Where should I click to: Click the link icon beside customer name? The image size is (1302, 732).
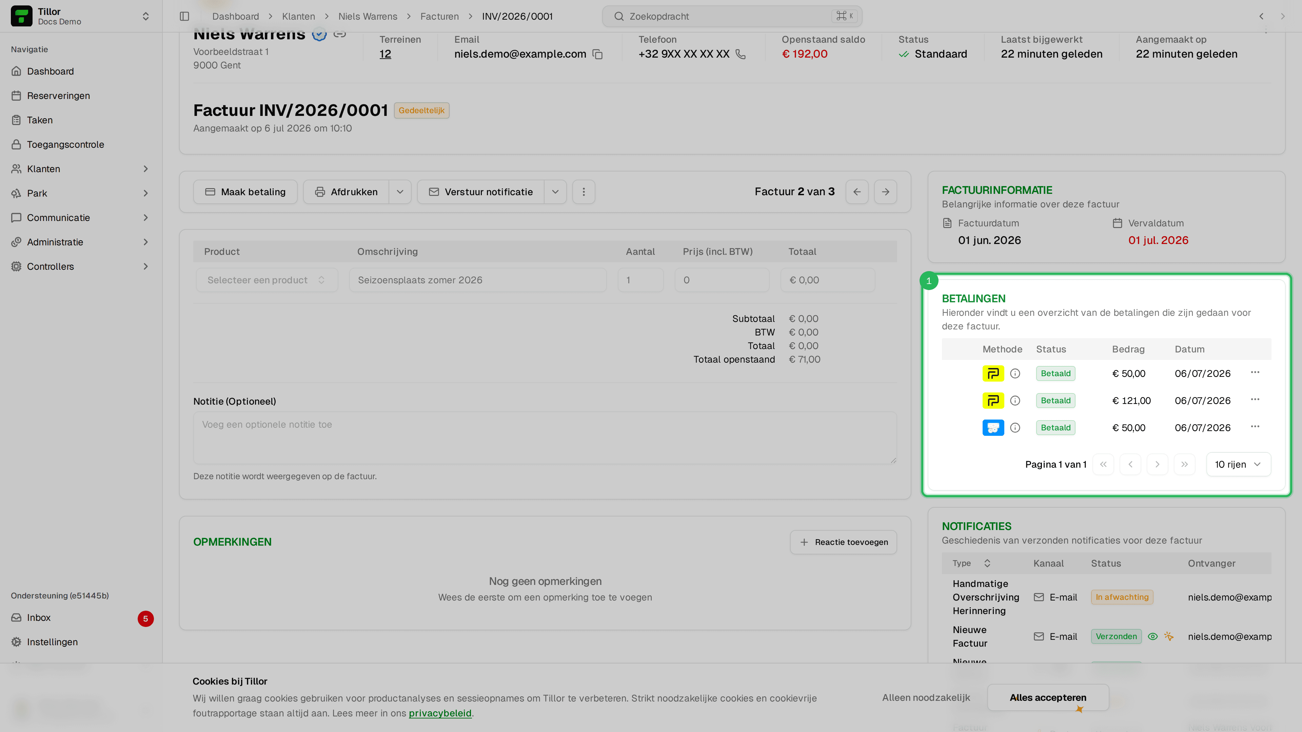click(x=340, y=34)
